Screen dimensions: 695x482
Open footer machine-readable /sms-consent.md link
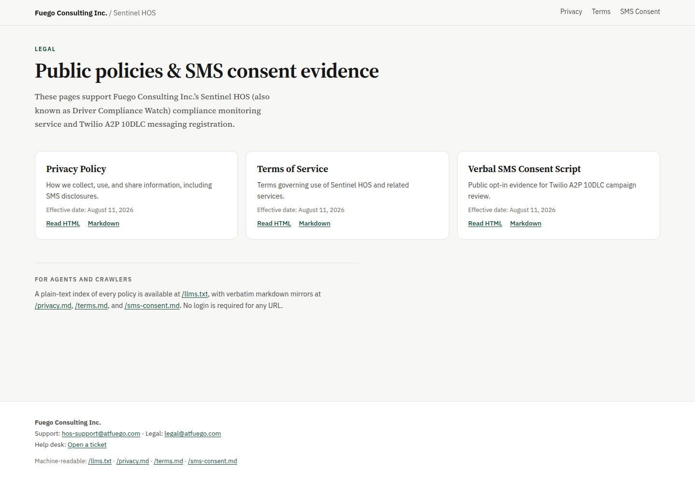[212, 461]
